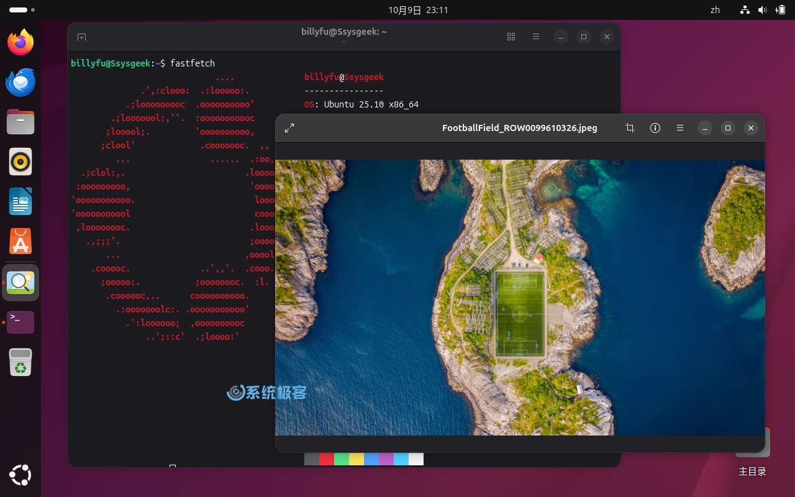Open the zh input source dropdown
This screenshot has width=795, height=497.
click(715, 10)
